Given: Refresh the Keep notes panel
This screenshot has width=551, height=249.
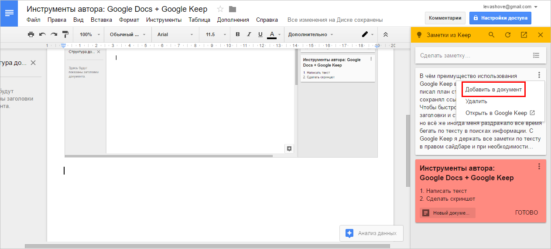Looking at the screenshot, I should point(508,35).
